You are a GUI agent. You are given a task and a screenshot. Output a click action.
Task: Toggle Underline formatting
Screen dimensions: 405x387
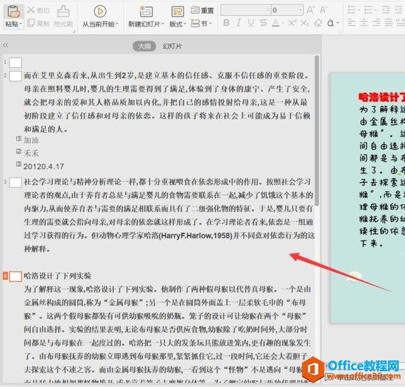point(251,23)
